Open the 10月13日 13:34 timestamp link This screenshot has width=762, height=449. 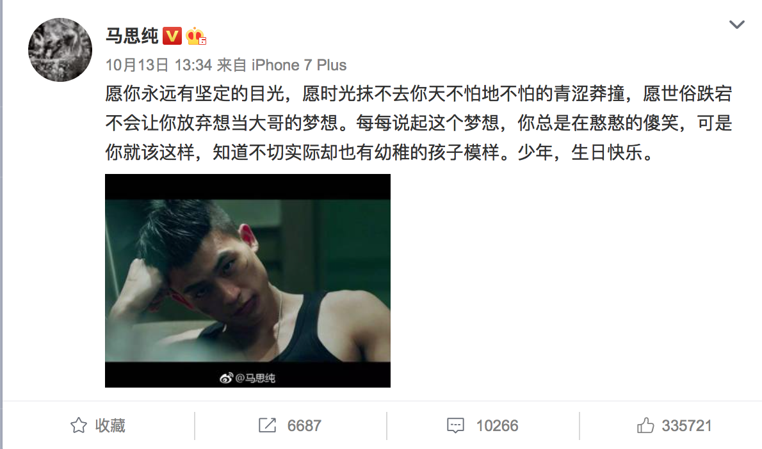click(159, 65)
